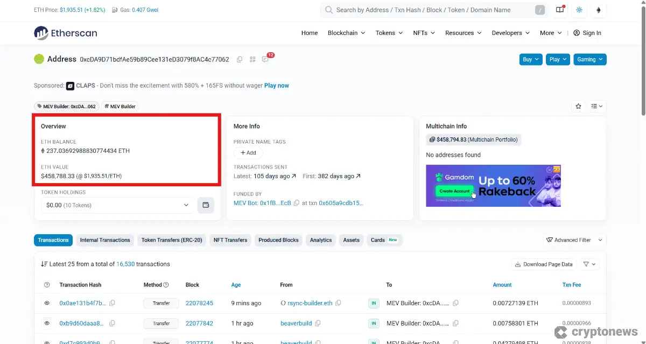This screenshot has height=344, width=646.
Task: Show the address QR code
Action: click(x=252, y=59)
